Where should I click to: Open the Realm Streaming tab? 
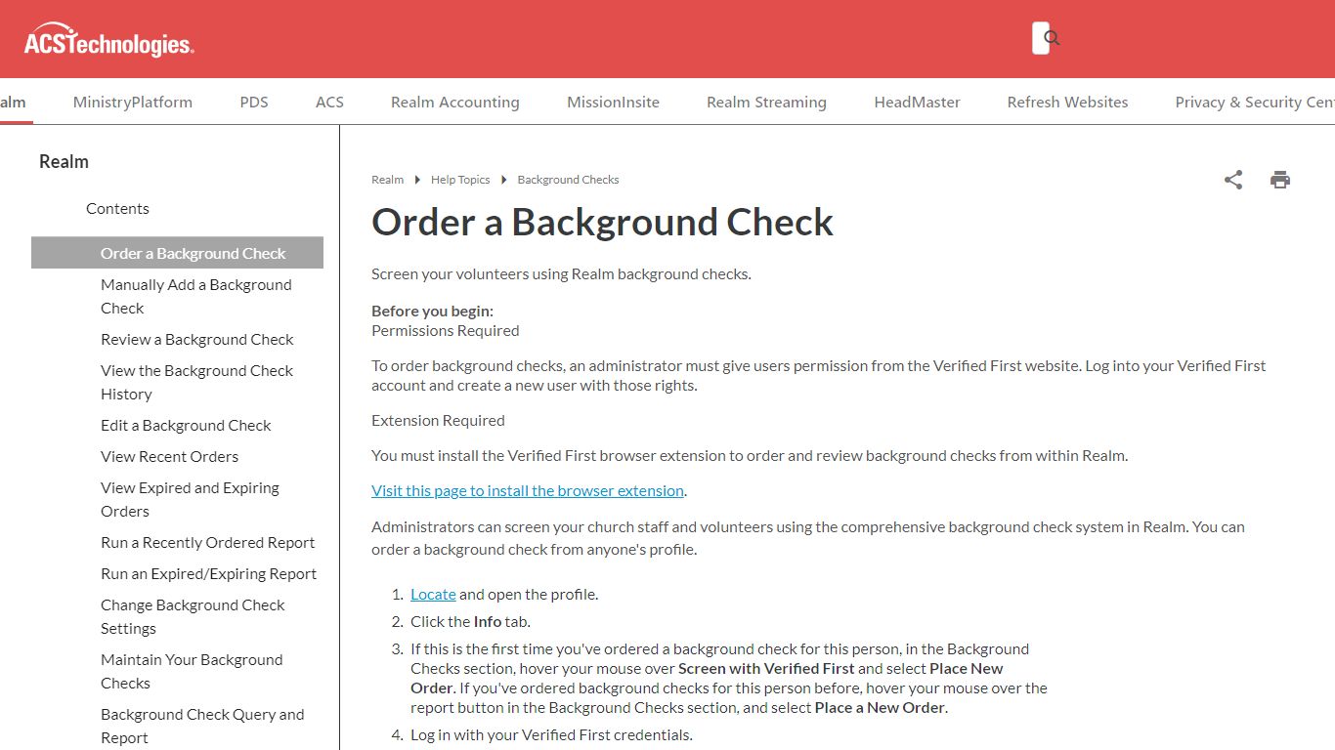766,102
